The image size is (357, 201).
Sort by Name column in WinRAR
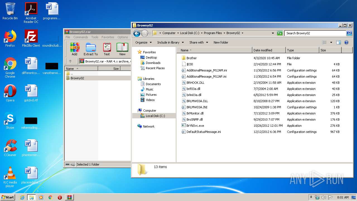click(81, 68)
